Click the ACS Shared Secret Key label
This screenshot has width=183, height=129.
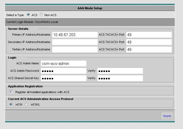(24, 78)
